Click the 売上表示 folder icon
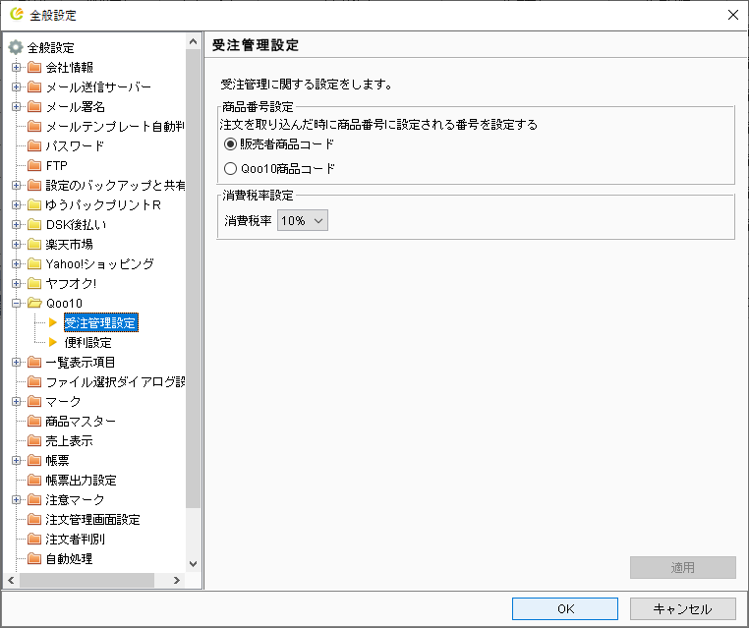 pyautogui.click(x=34, y=440)
